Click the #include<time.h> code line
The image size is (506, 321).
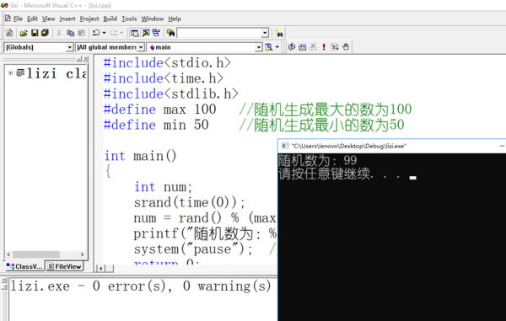164,78
